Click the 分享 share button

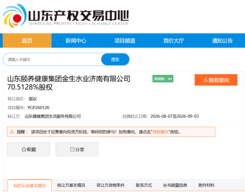(77, 149)
